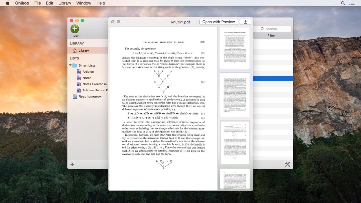Viewport: 361px width, 203px height.
Task: Open the Library menu
Action: point(65,3)
